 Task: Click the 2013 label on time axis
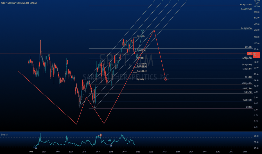tap(98, 152)
